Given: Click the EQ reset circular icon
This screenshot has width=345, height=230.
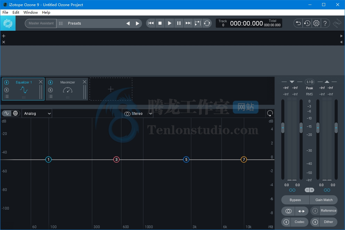Looking at the screenshot, I should pyautogui.click(x=270, y=113).
